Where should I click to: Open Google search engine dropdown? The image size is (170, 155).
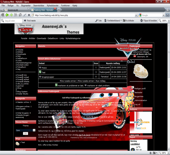pyautogui.click(x=163, y=15)
